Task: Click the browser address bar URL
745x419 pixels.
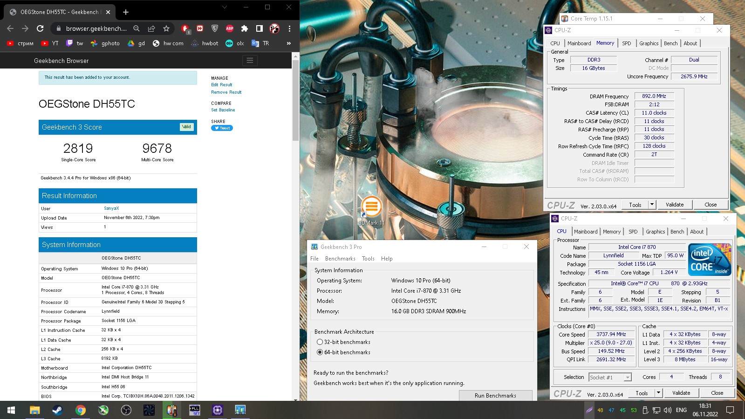Action: (96, 28)
